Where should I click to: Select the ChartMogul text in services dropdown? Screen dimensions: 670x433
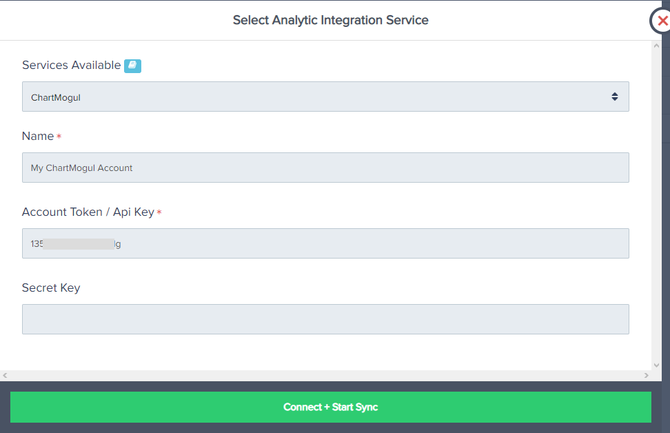56,98
